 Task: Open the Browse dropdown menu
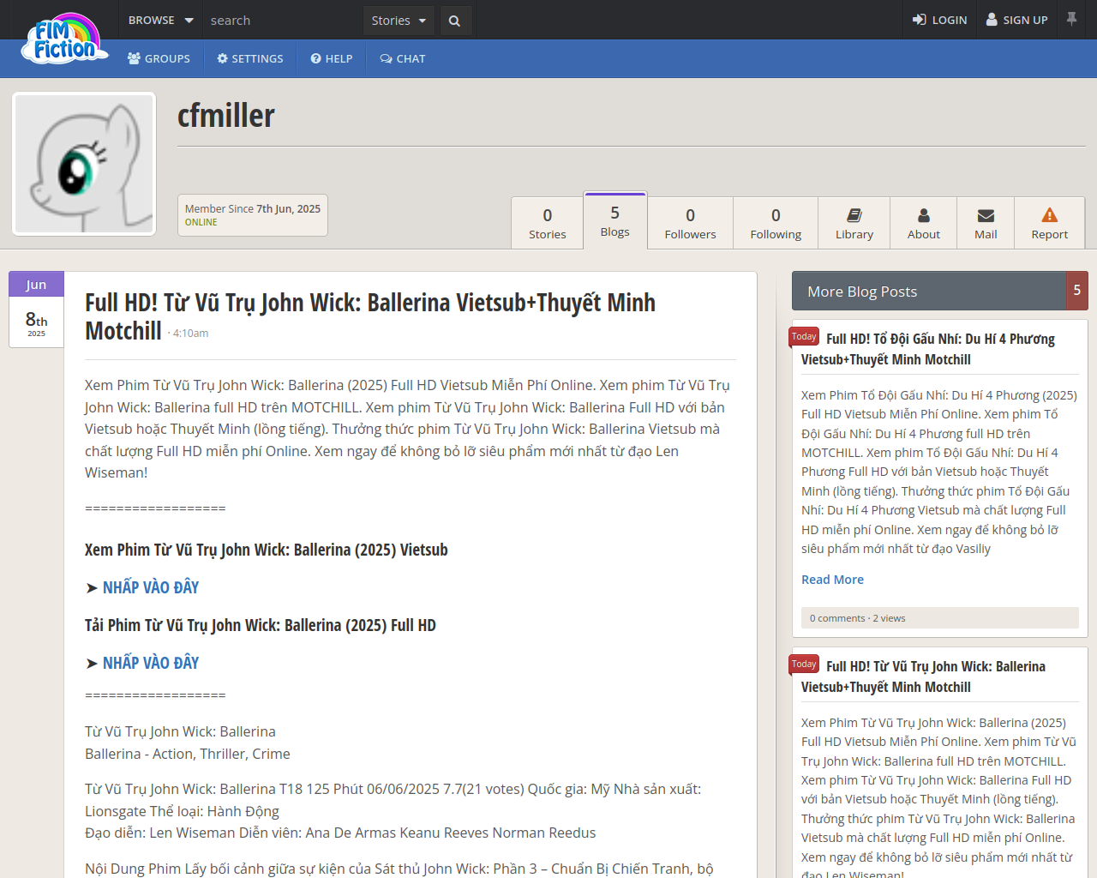pos(160,20)
